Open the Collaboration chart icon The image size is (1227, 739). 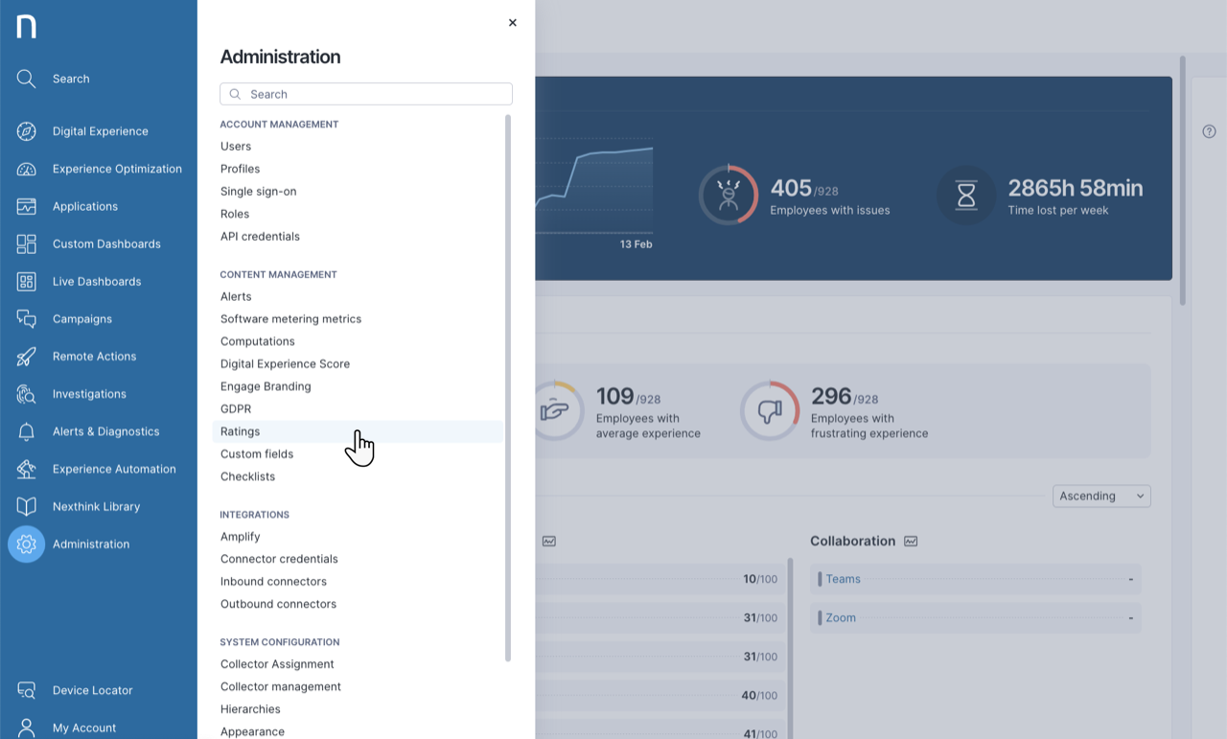click(x=911, y=542)
